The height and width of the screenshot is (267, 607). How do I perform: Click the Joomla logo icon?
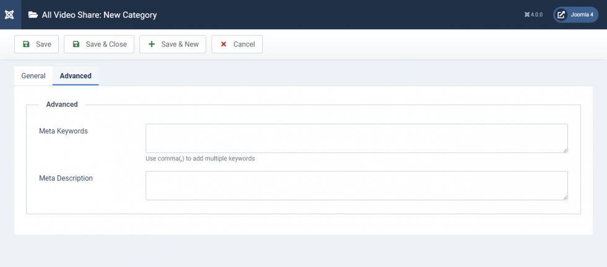(x=9, y=15)
